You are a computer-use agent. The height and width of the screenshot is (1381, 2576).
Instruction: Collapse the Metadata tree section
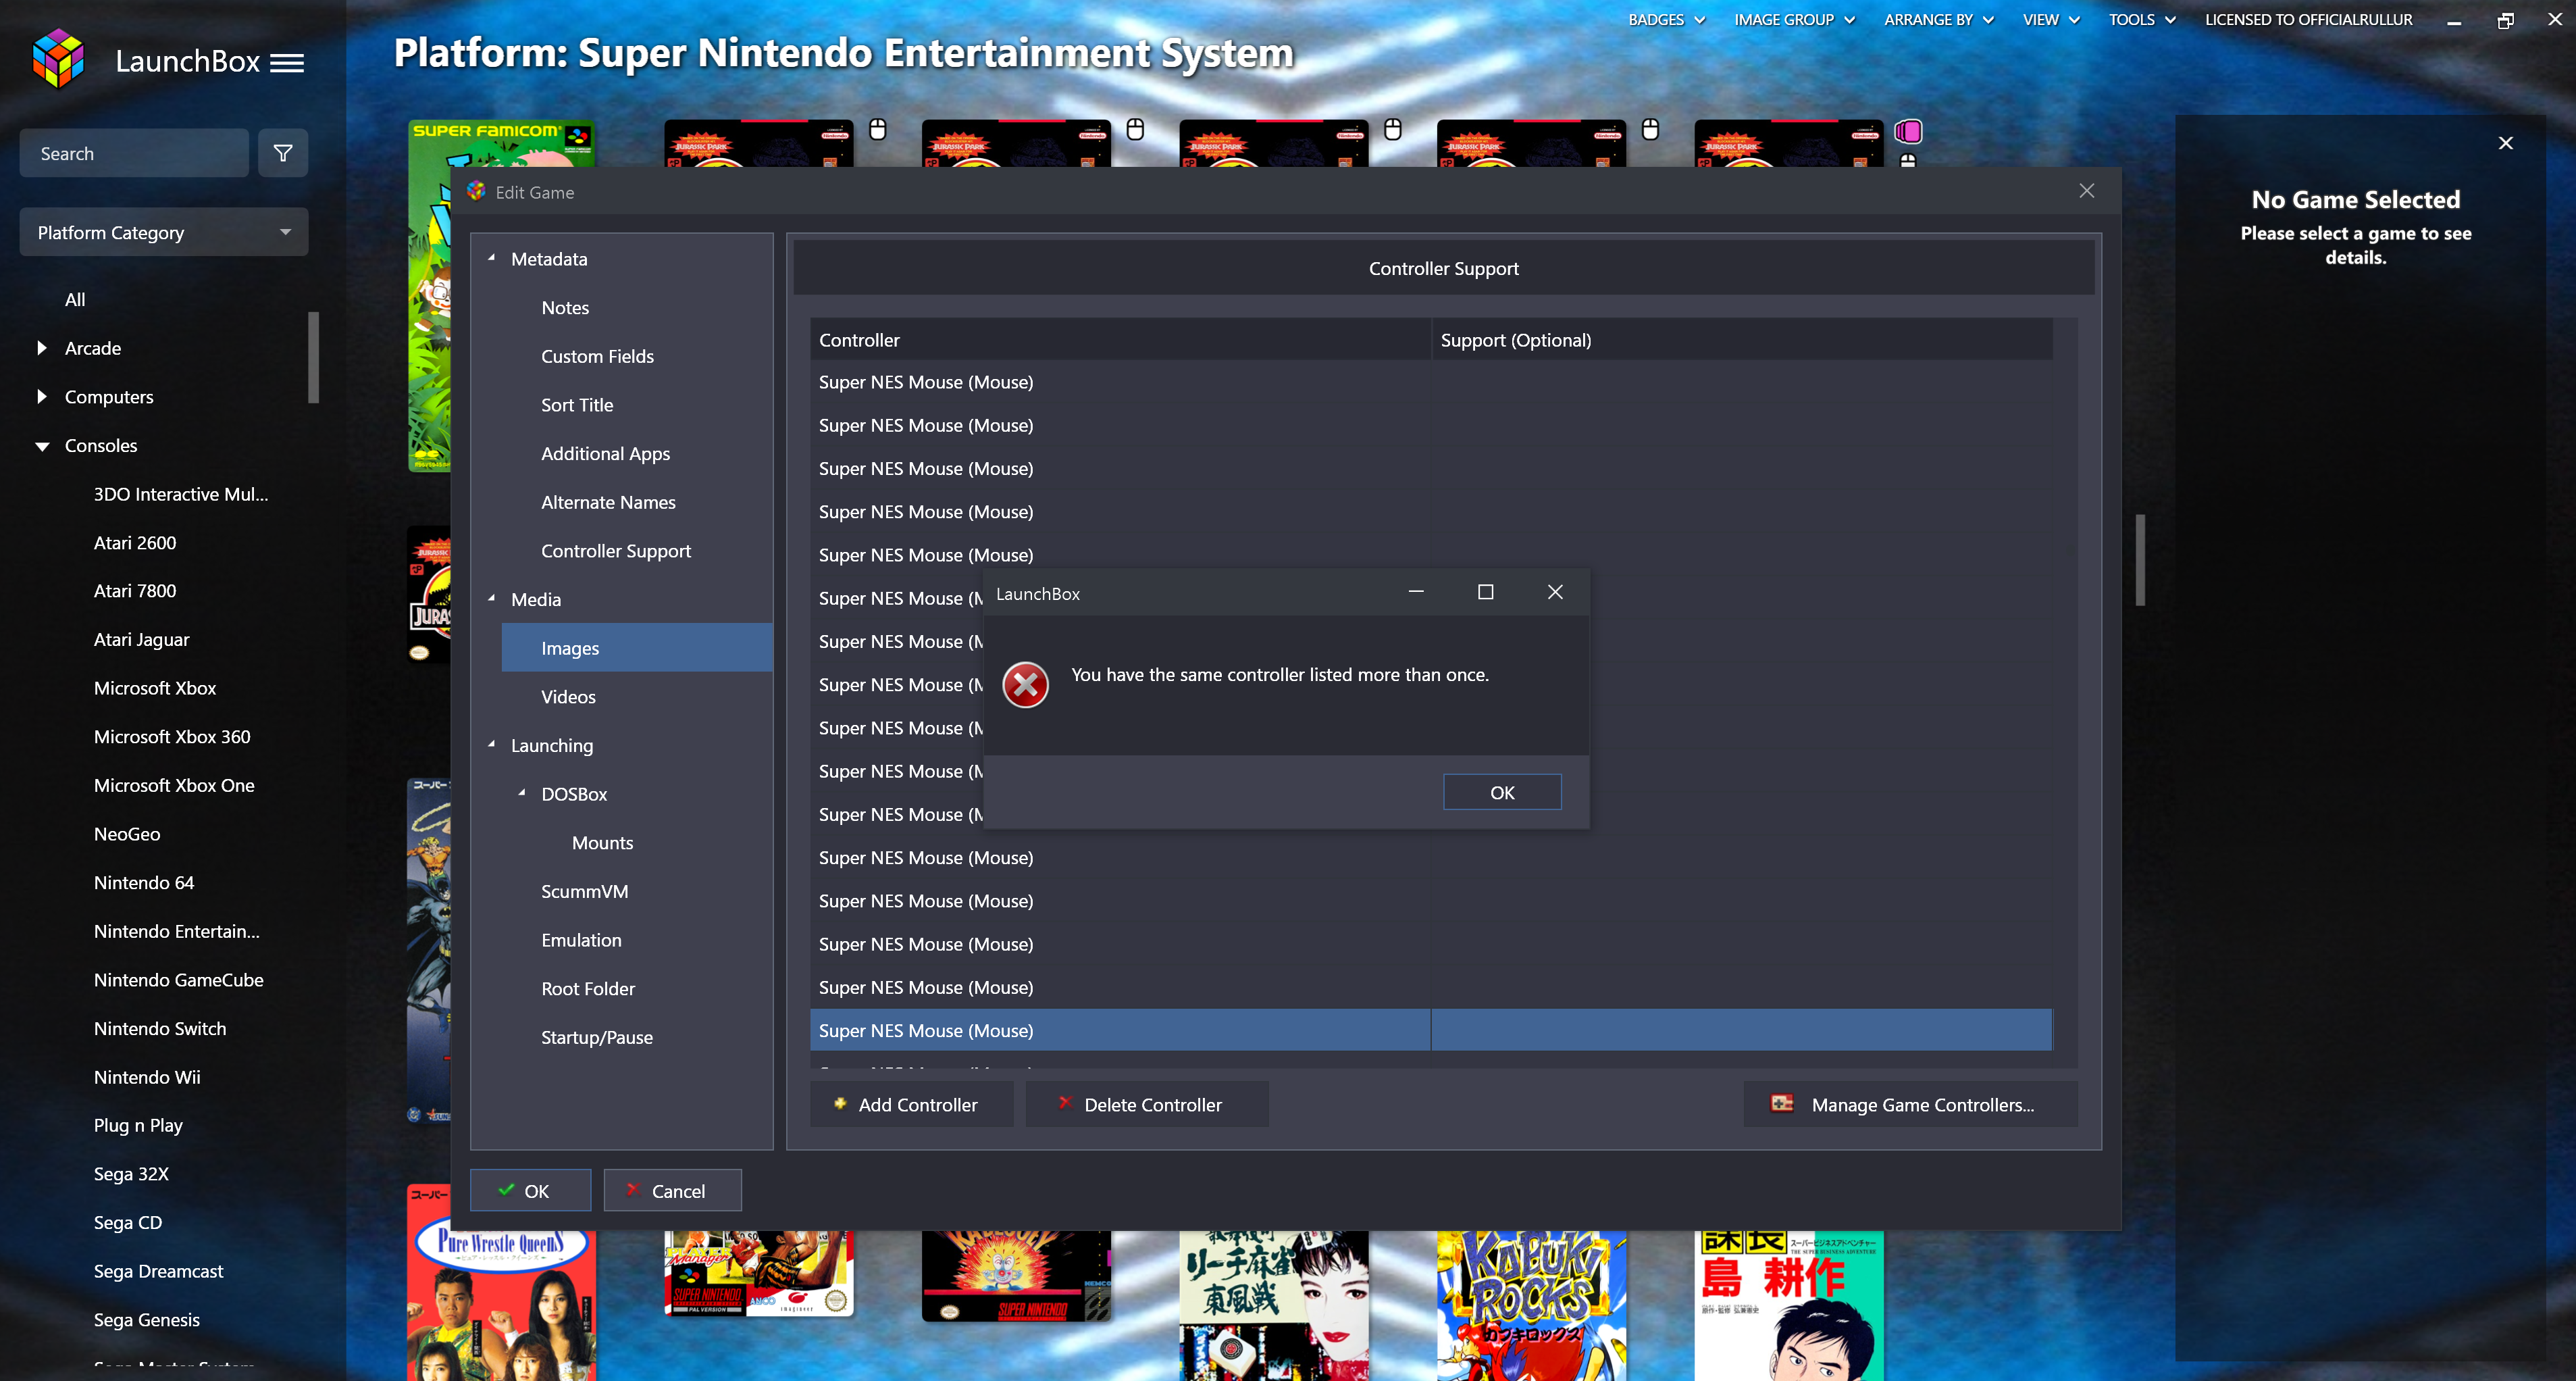pos(491,258)
